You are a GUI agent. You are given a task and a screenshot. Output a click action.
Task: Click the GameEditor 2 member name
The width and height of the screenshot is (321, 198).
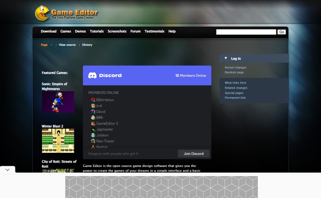[107, 123]
